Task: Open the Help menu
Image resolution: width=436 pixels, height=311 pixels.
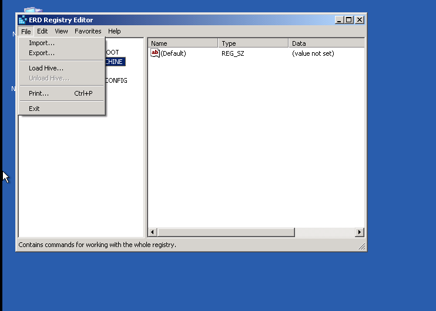Action: point(114,31)
